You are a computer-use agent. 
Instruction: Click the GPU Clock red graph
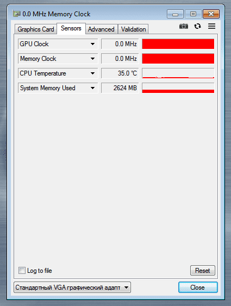pyautogui.click(x=178, y=44)
